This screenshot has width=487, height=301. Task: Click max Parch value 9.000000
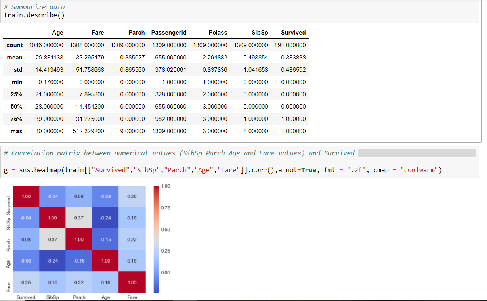(132, 131)
